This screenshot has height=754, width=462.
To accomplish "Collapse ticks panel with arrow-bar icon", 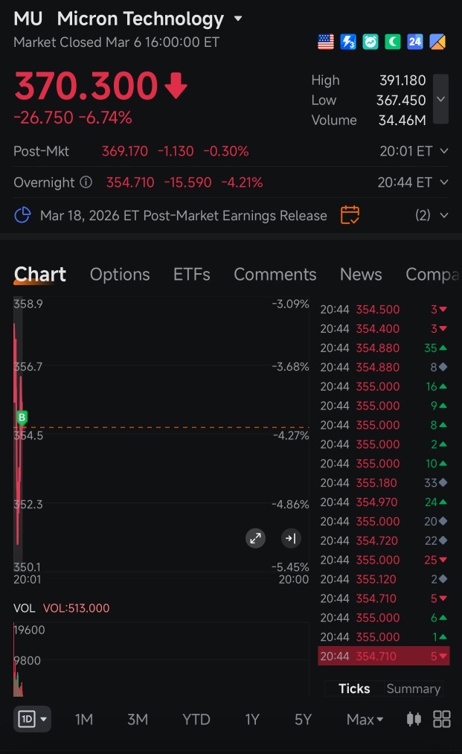I will click(x=291, y=538).
